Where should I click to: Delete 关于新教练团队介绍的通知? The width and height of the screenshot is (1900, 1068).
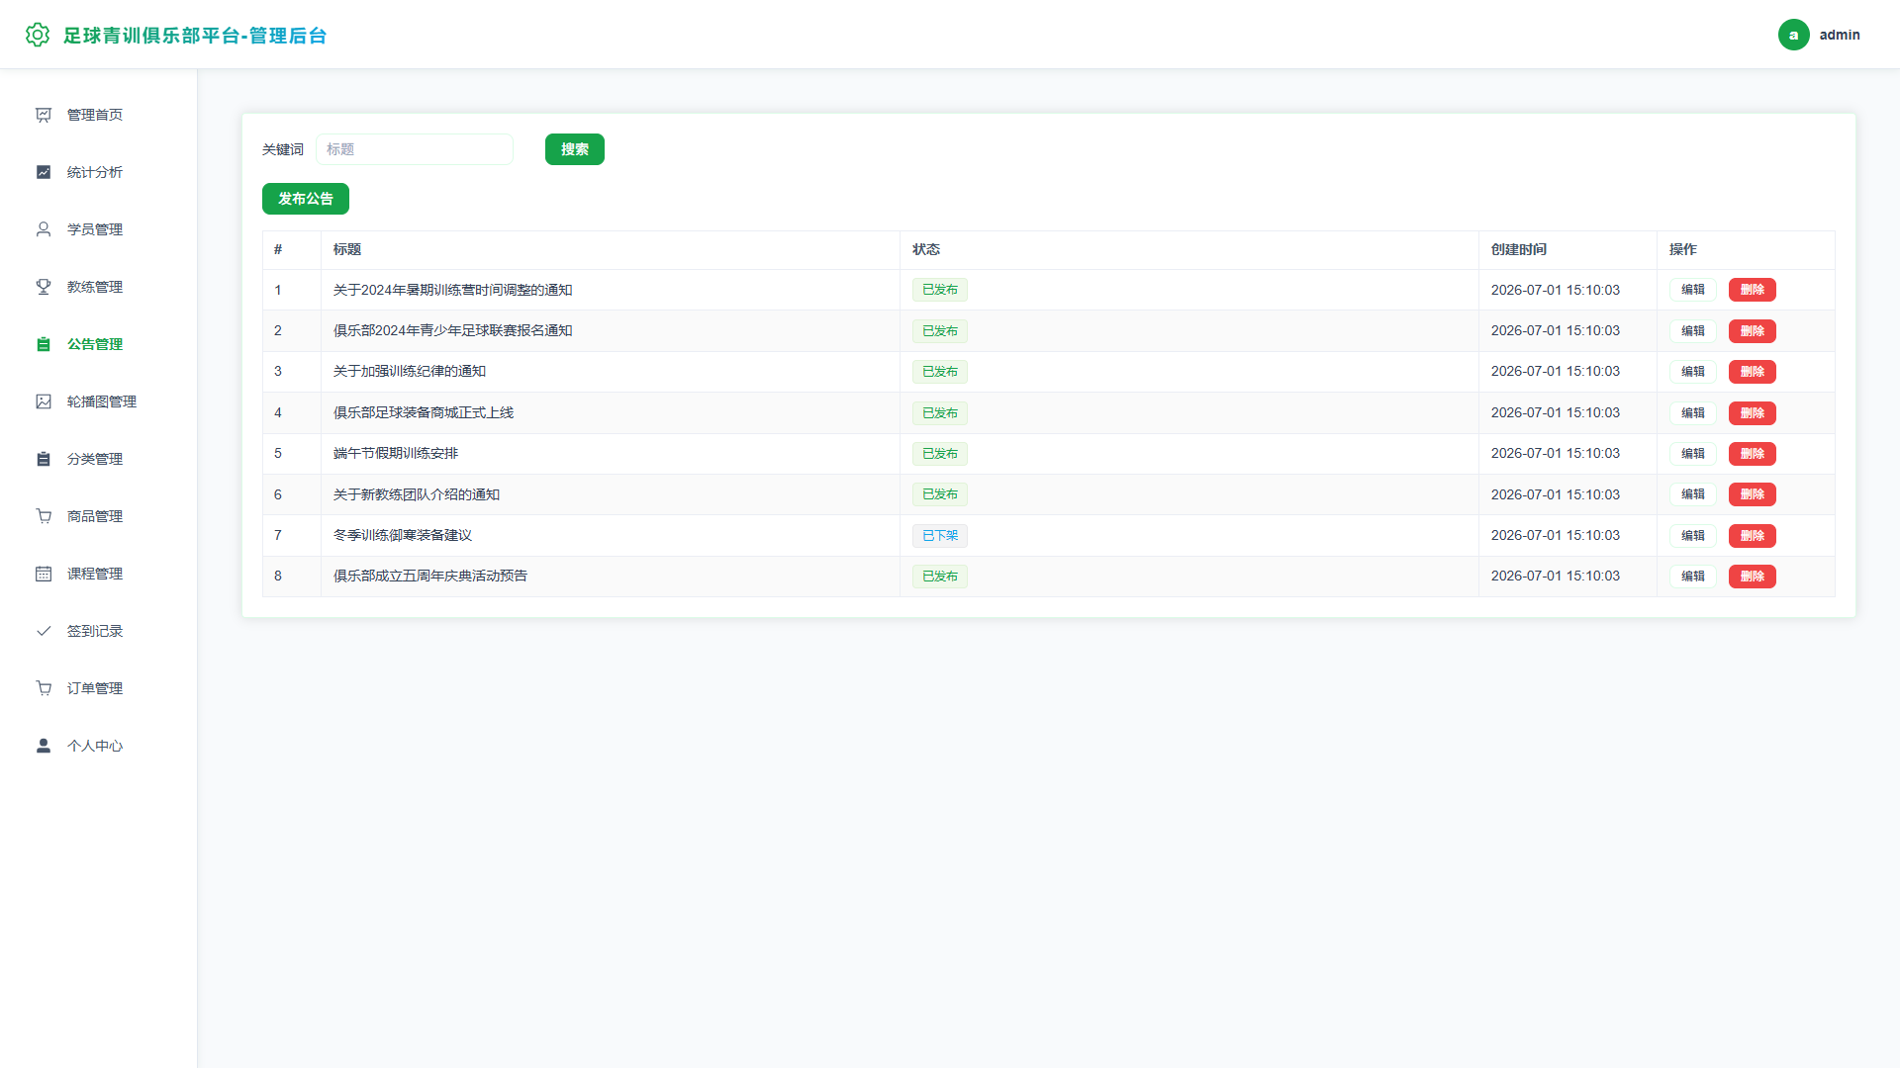(1752, 494)
